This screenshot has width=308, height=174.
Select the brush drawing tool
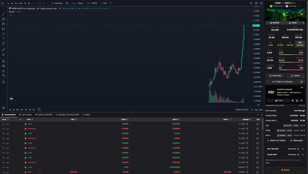pos(3,34)
